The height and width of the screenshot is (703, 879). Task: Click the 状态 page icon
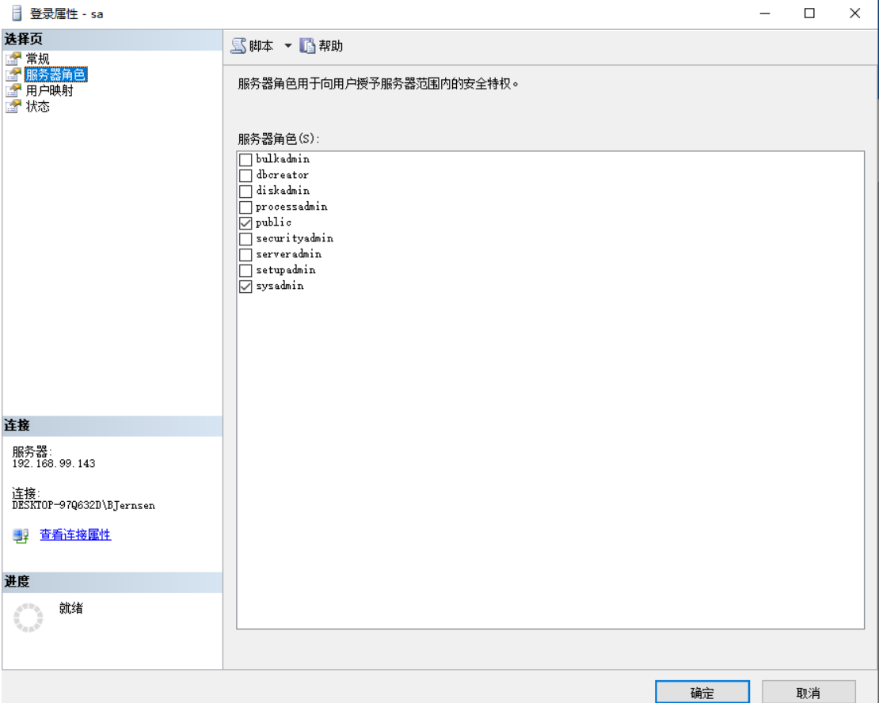coord(13,106)
